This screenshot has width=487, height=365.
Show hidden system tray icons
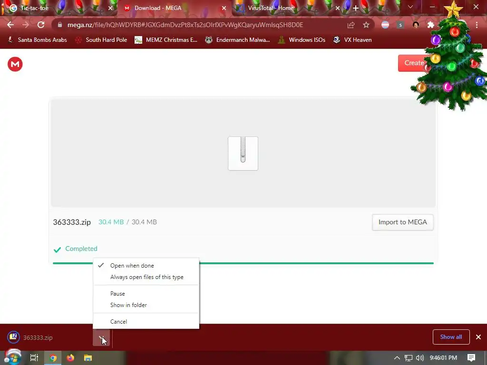pyautogui.click(x=397, y=358)
